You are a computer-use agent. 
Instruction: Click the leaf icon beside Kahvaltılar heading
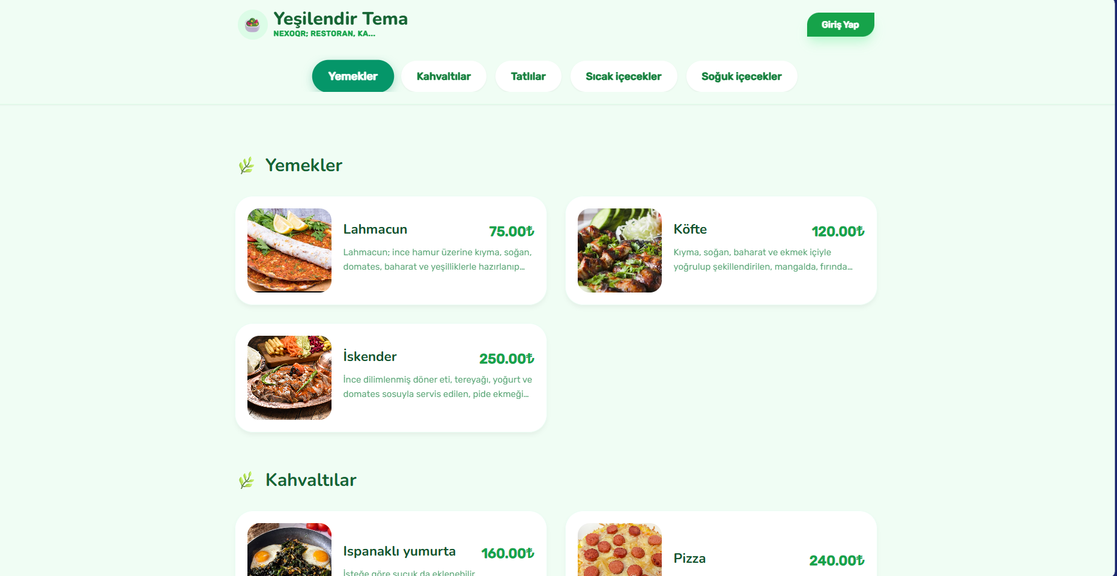(246, 480)
